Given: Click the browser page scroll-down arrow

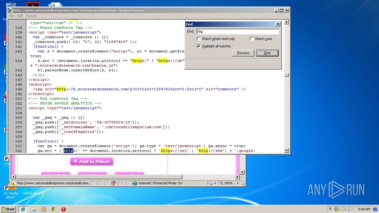Looking at the screenshot, I should click(242, 172).
